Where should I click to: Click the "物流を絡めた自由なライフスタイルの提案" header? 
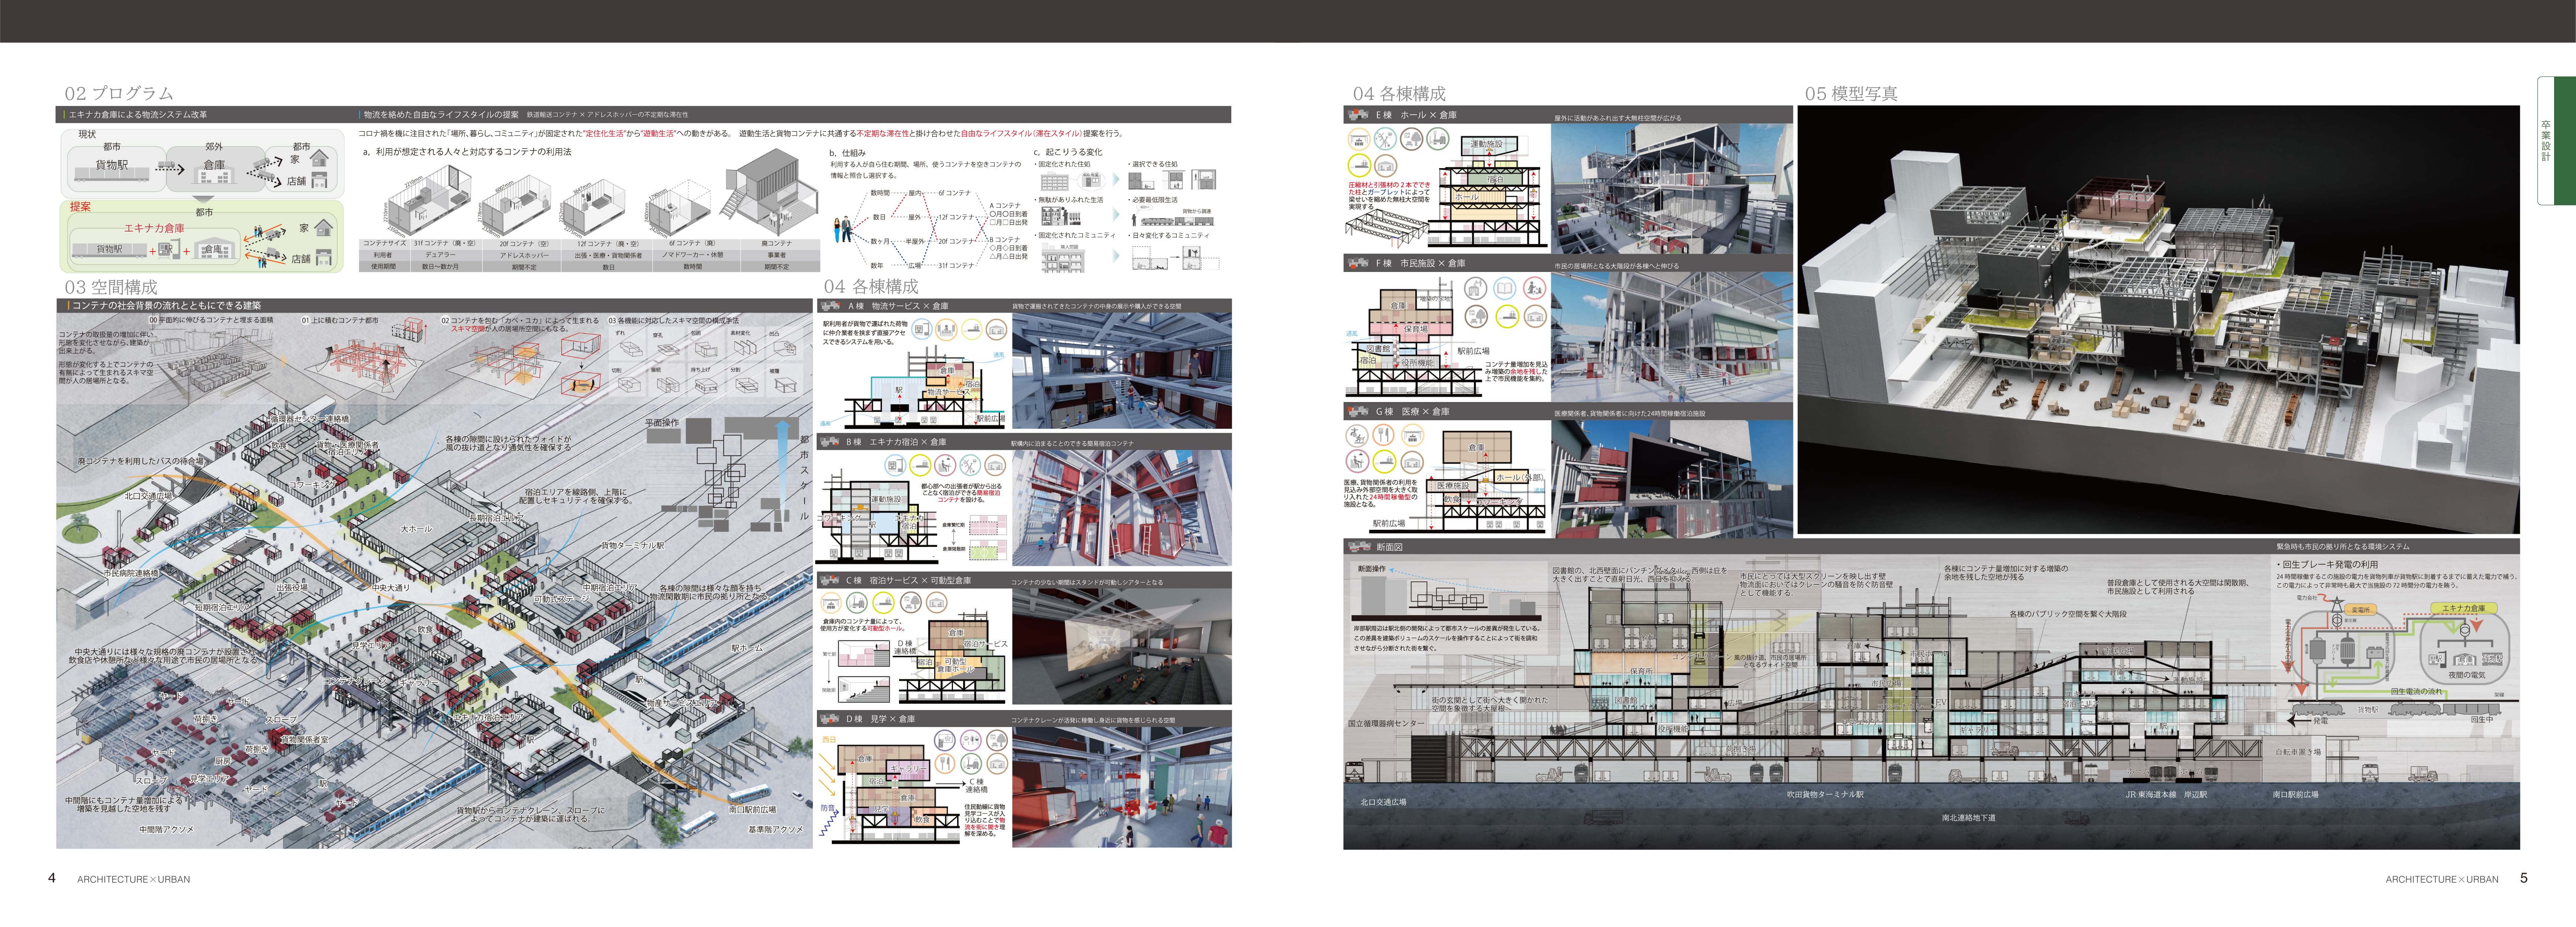[x=441, y=115]
